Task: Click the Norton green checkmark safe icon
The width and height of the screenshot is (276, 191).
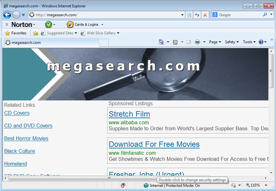Action: (x=48, y=24)
